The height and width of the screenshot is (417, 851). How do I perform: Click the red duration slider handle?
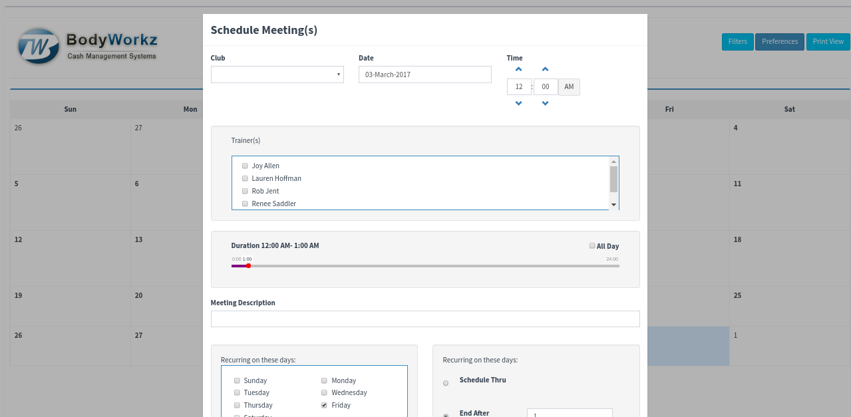click(x=248, y=266)
